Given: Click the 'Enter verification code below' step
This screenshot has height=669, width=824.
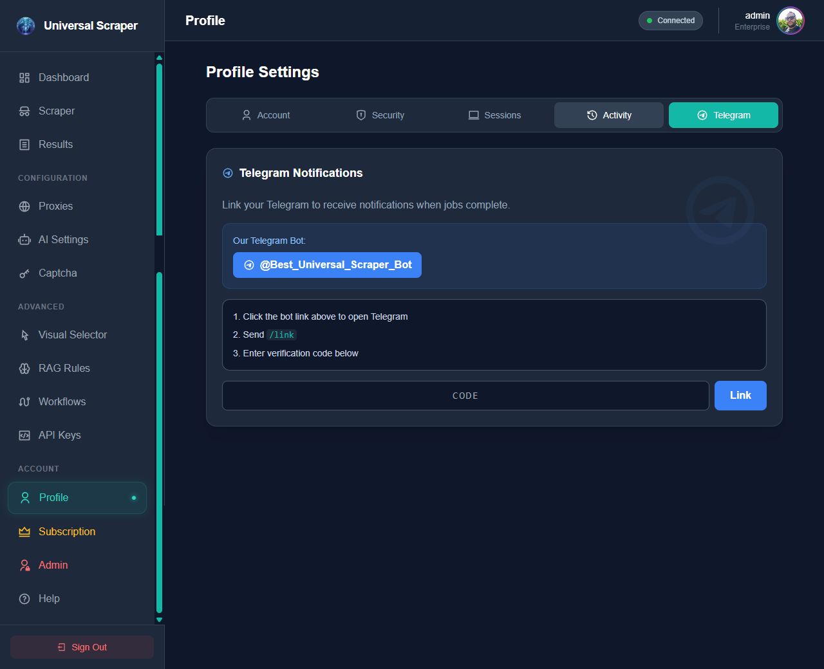Looking at the screenshot, I should click(x=295, y=353).
